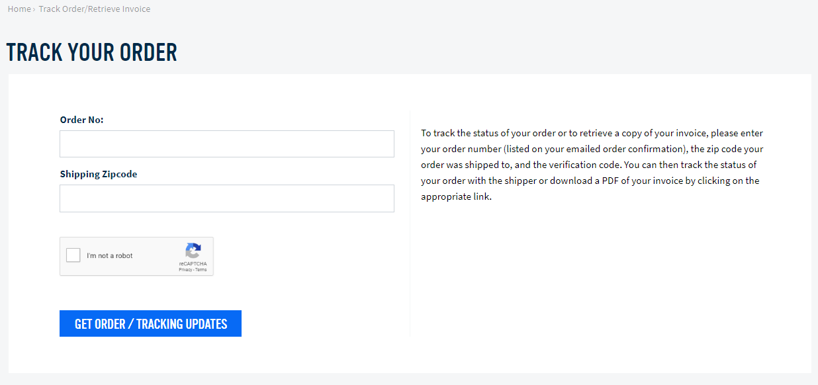
Task: Click the Order No: field label
Action: coord(82,120)
